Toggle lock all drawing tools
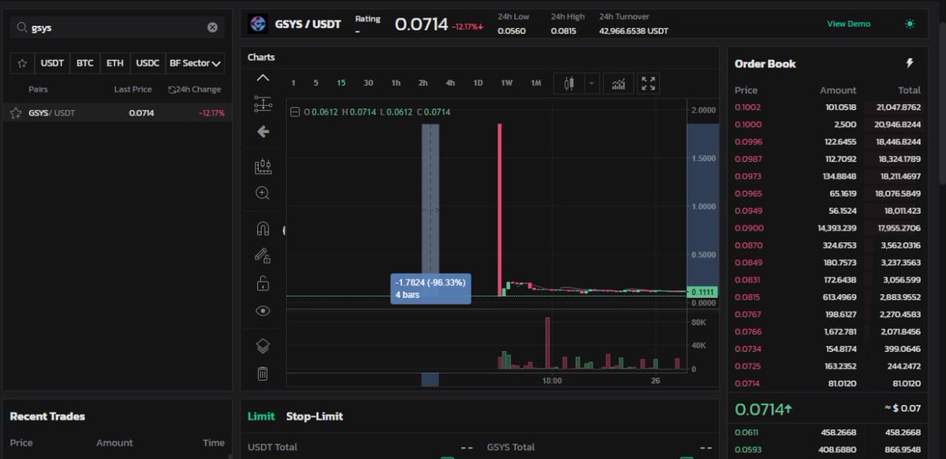This screenshot has height=459, width=946. tap(263, 283)
